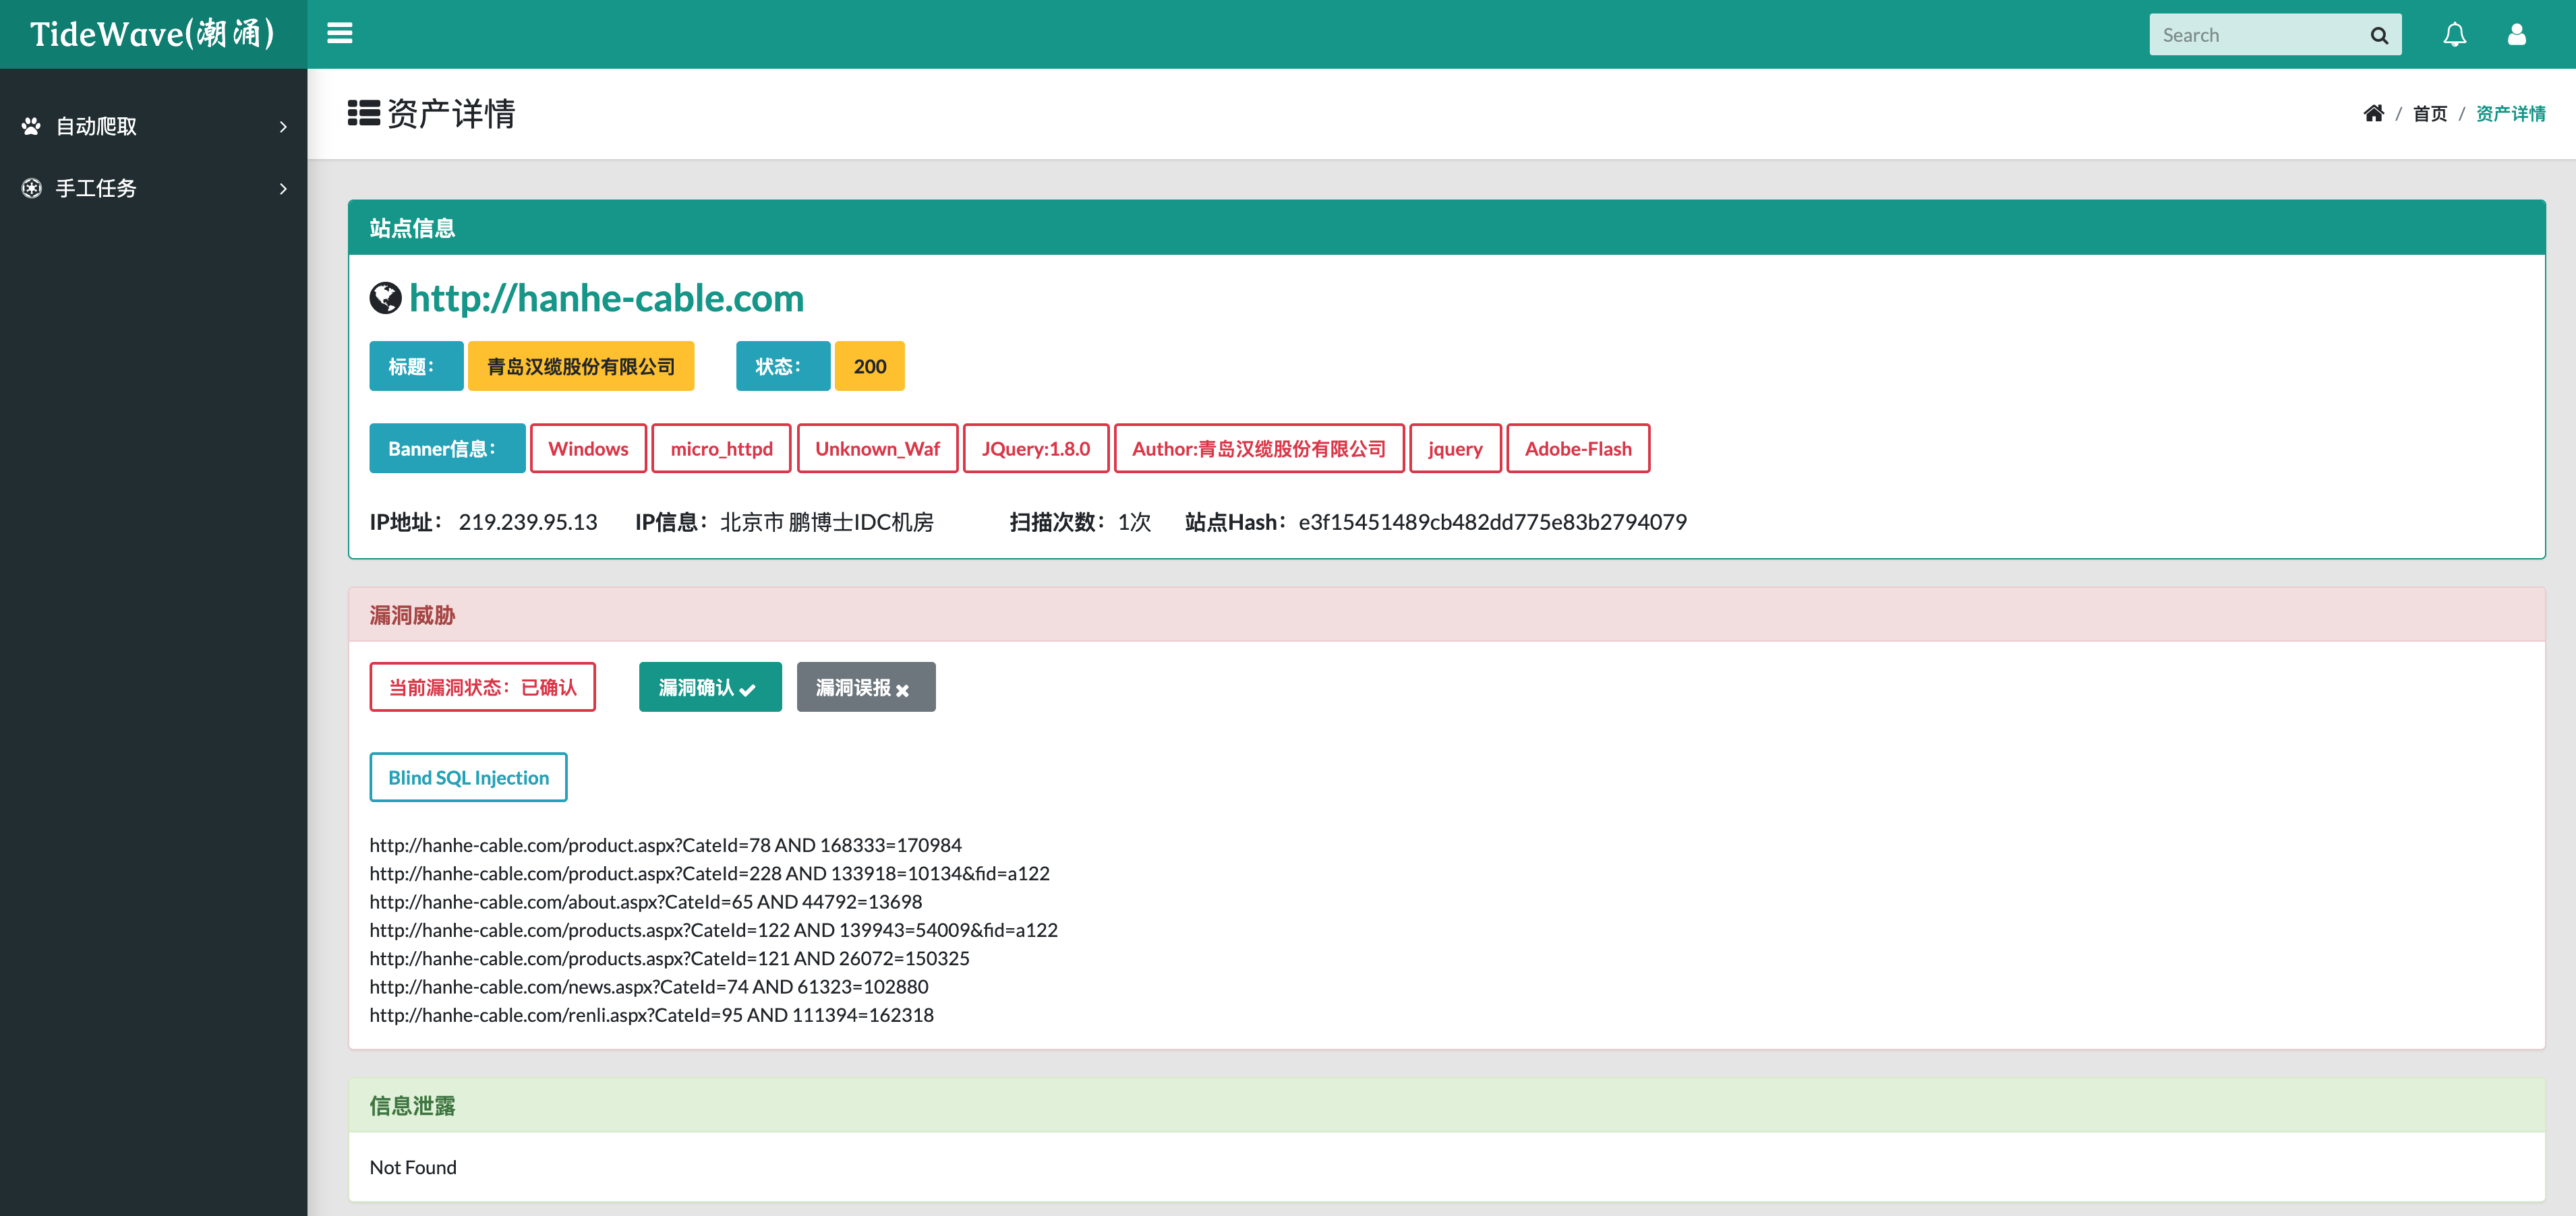The image size is (2576, 1216).
Task: Click the TideWave(潮涌) logo
Action: [x=153, y=34]
